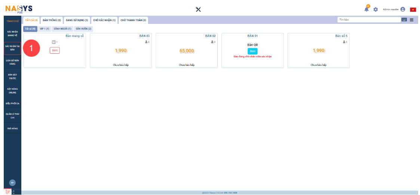Filter tables by SÂN VƯỜN (2) area

(x=83, y=29)
